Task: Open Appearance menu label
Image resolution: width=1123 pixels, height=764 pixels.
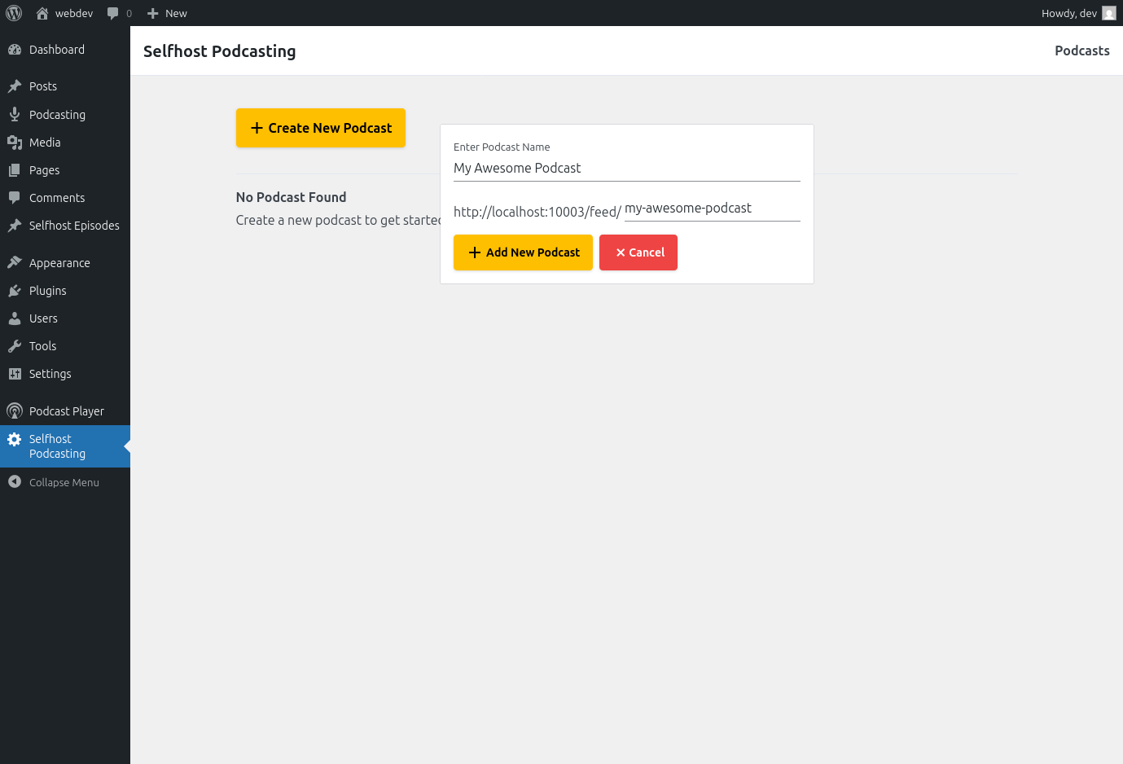Action: click(59, 263)
